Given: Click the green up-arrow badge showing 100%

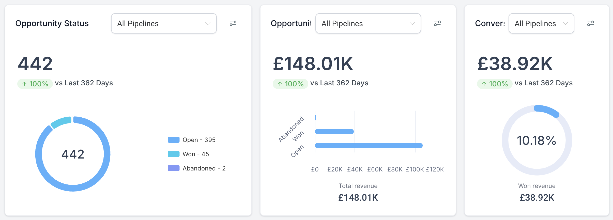Looking at the screenshot, I should coord(35,83).
